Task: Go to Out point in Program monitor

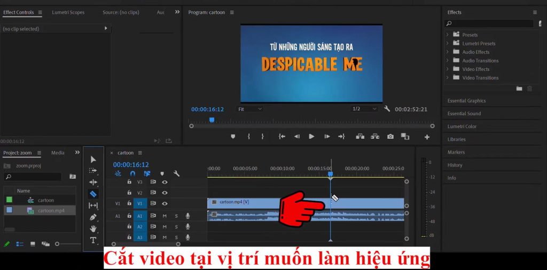Action: [x=341, y=137]
